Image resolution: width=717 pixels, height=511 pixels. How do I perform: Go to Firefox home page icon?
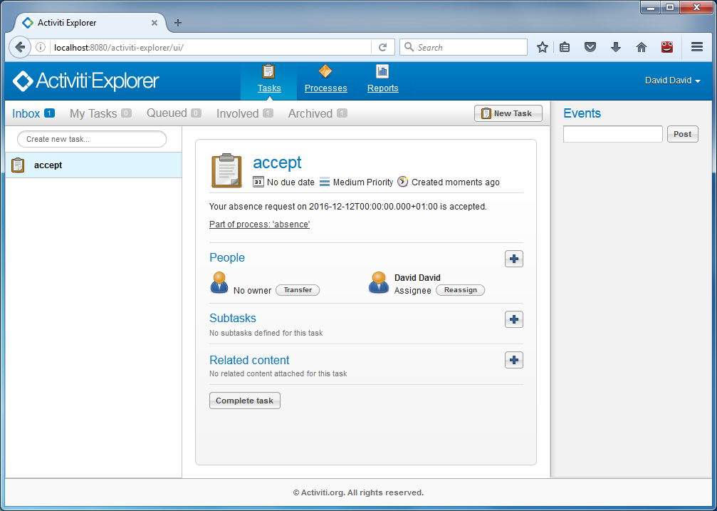tap(641, 47)
